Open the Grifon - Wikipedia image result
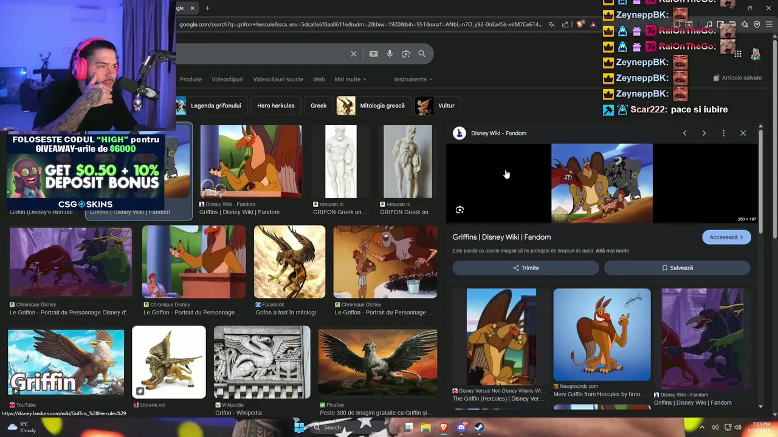 [262, 362]
